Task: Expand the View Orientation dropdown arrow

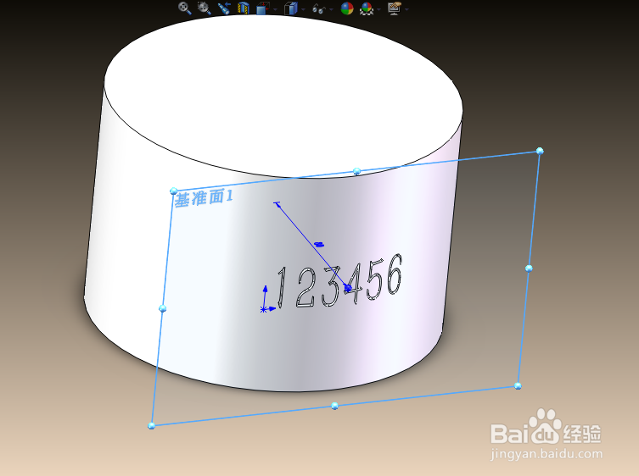Action: pos(276,9)
